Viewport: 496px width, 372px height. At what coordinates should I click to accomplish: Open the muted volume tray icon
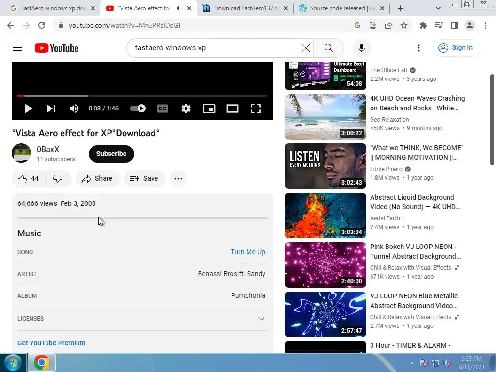447,363
